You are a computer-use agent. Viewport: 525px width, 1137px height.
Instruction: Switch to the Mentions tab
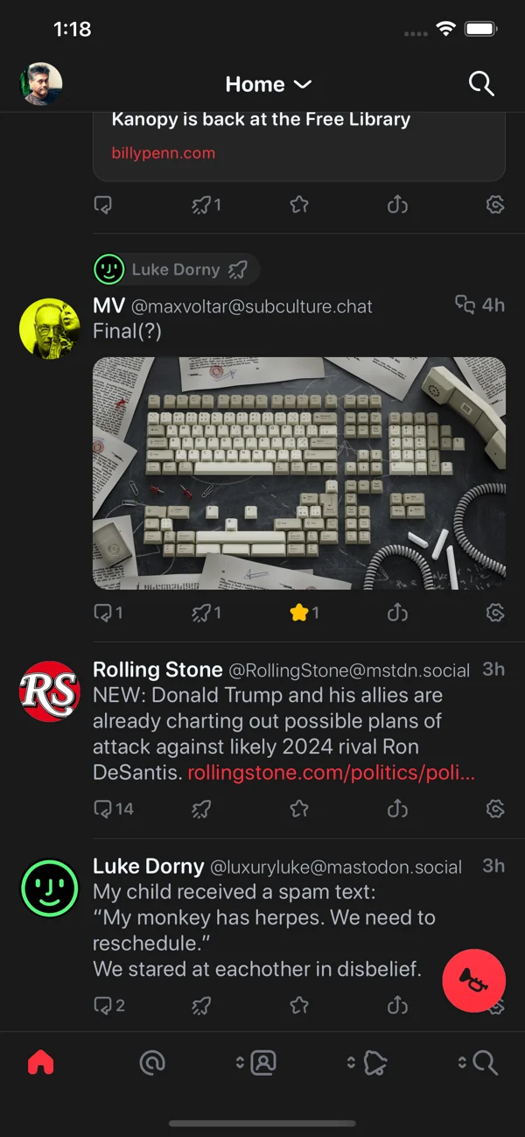tap(152, 1063)
